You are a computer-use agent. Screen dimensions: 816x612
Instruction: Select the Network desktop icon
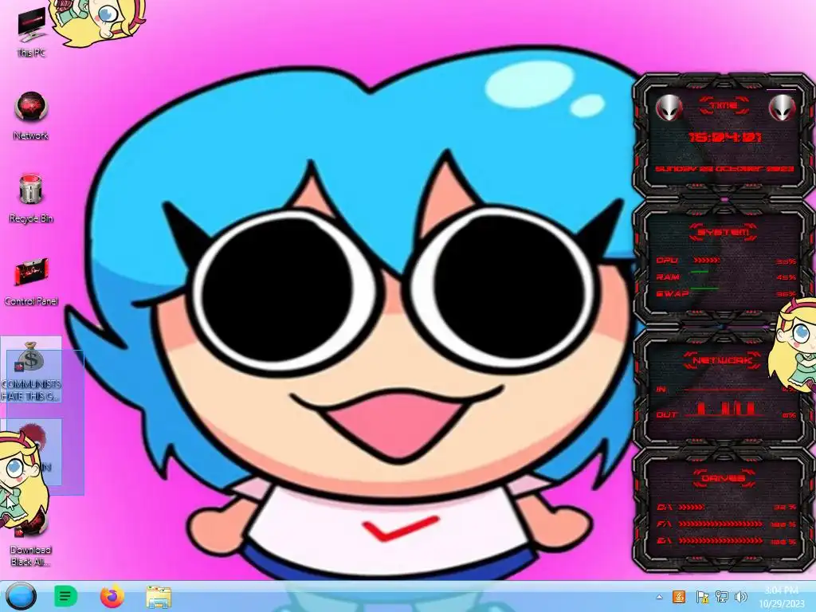(31, 116)
